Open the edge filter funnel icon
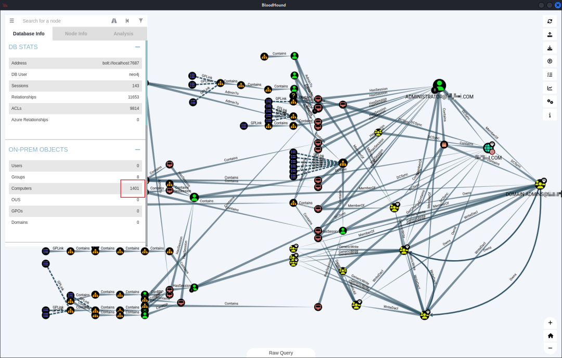 tap(141, 21)
